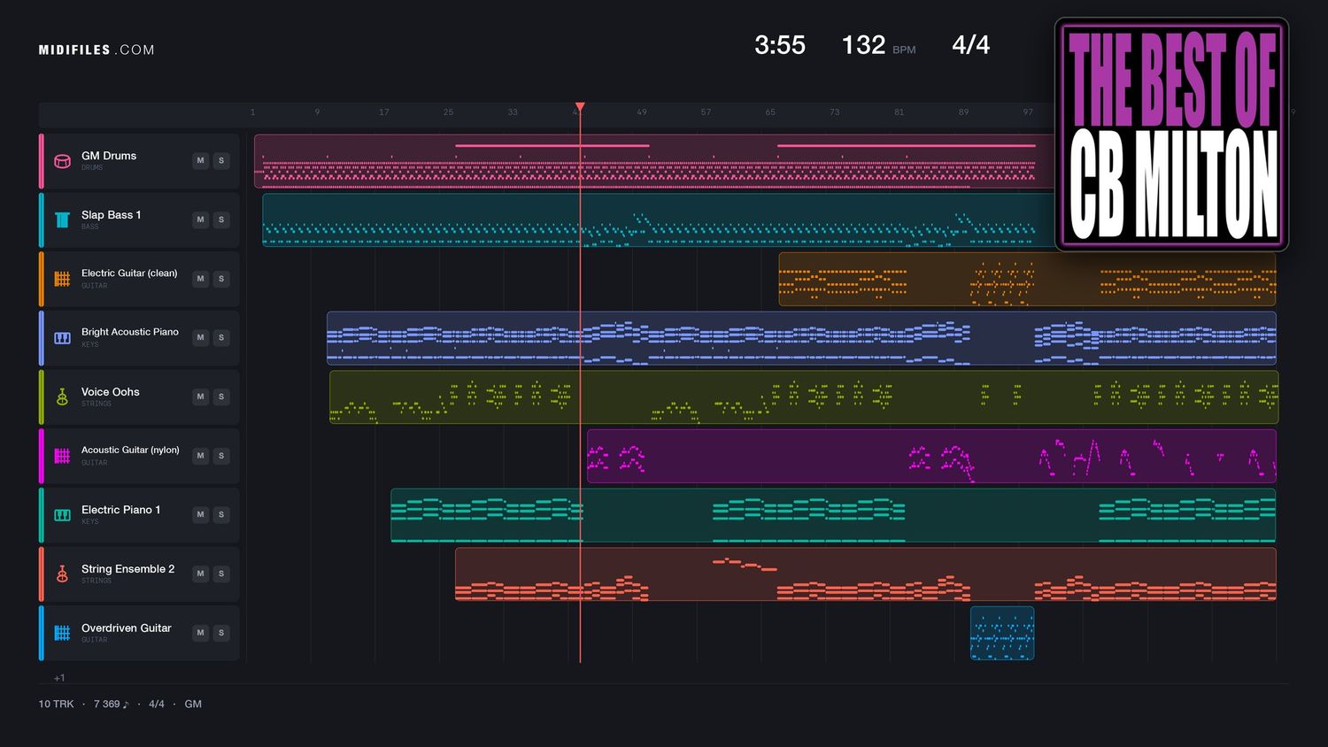Solo the String Ensemble 2 track
This screenshot has width=1328, height=747.
(221, 574)
